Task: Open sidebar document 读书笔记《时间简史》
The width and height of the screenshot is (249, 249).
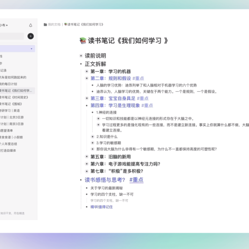Action: 14,97
